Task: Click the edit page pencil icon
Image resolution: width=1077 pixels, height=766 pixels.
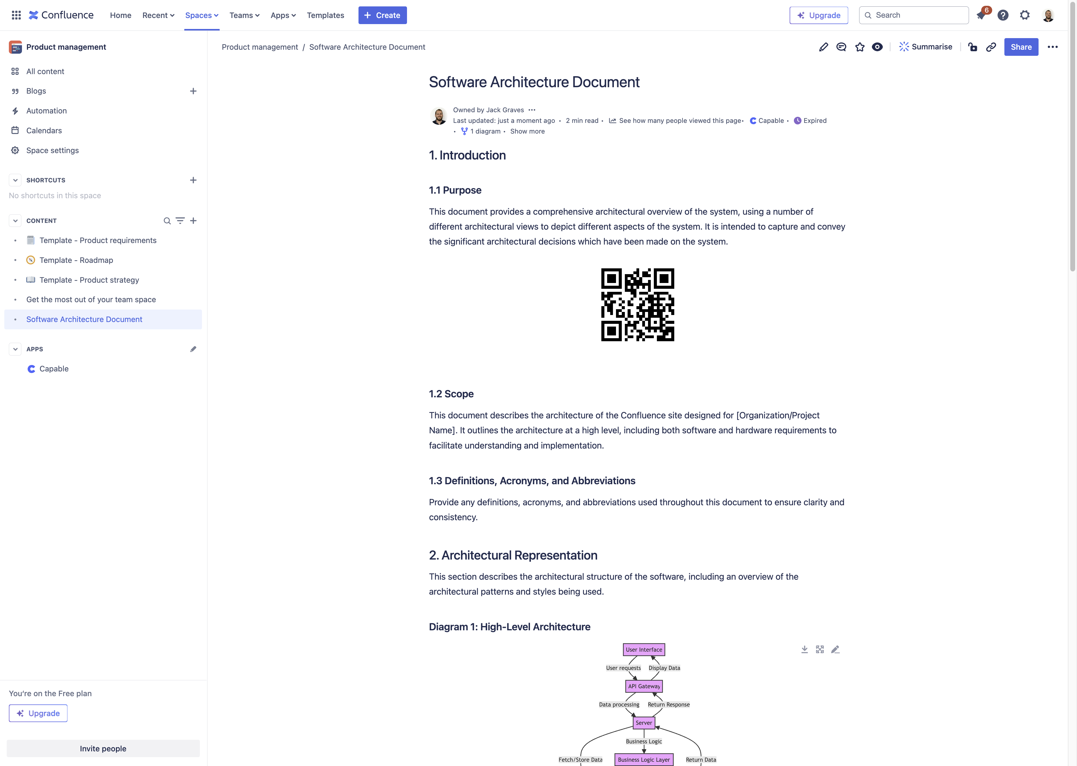Action: 823,47
